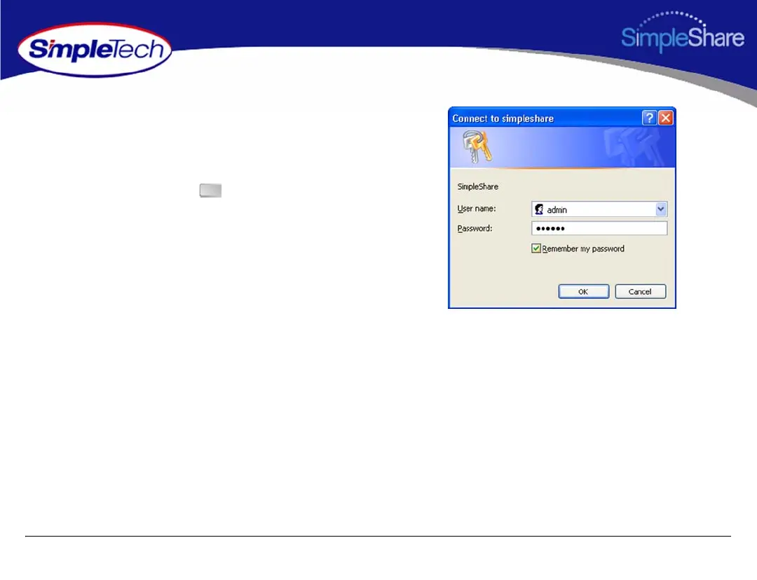The width and height of the screenshot is (757, 580).
Task: Cancel the Connect to simpleshare dialog
Action: click(x=640, y=291)
